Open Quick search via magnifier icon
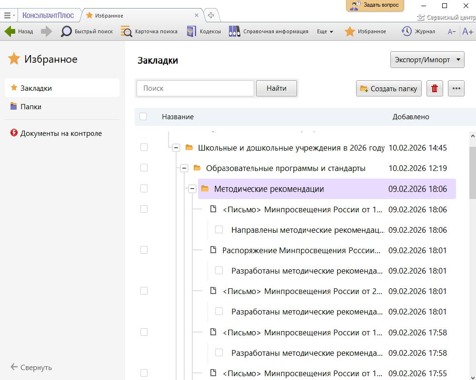This screenshot has width=476, height=380. click(x=67, y=31)
